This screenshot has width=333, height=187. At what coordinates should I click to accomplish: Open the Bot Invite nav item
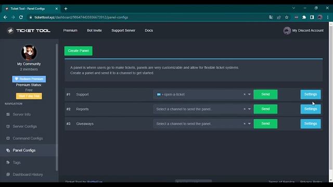[x=94, y=31]
